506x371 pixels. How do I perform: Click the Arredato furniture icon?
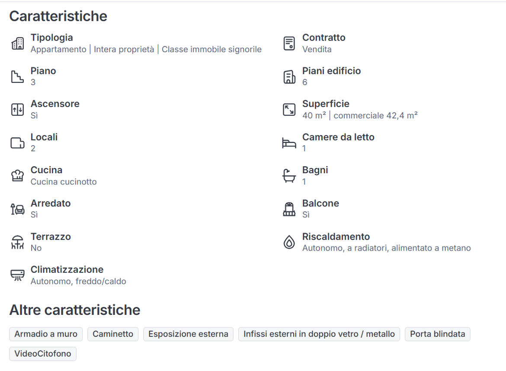[17, 209]
